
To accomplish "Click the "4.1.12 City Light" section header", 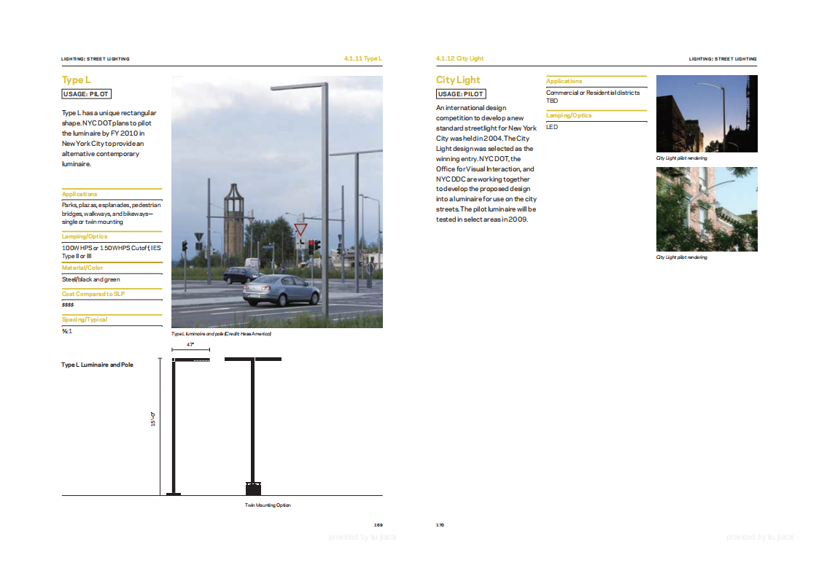I will [x=459, y=58].
